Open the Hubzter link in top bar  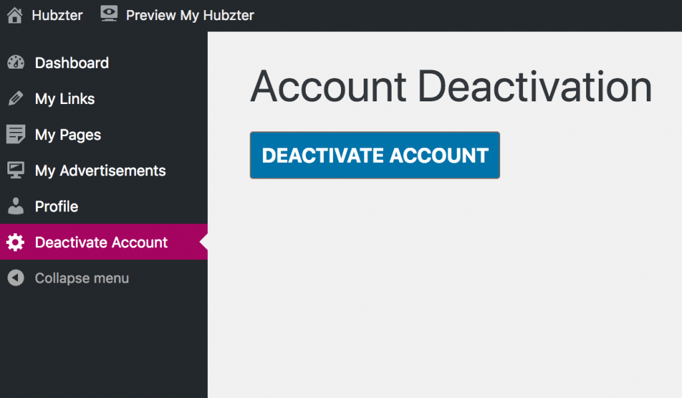(57, 15)
